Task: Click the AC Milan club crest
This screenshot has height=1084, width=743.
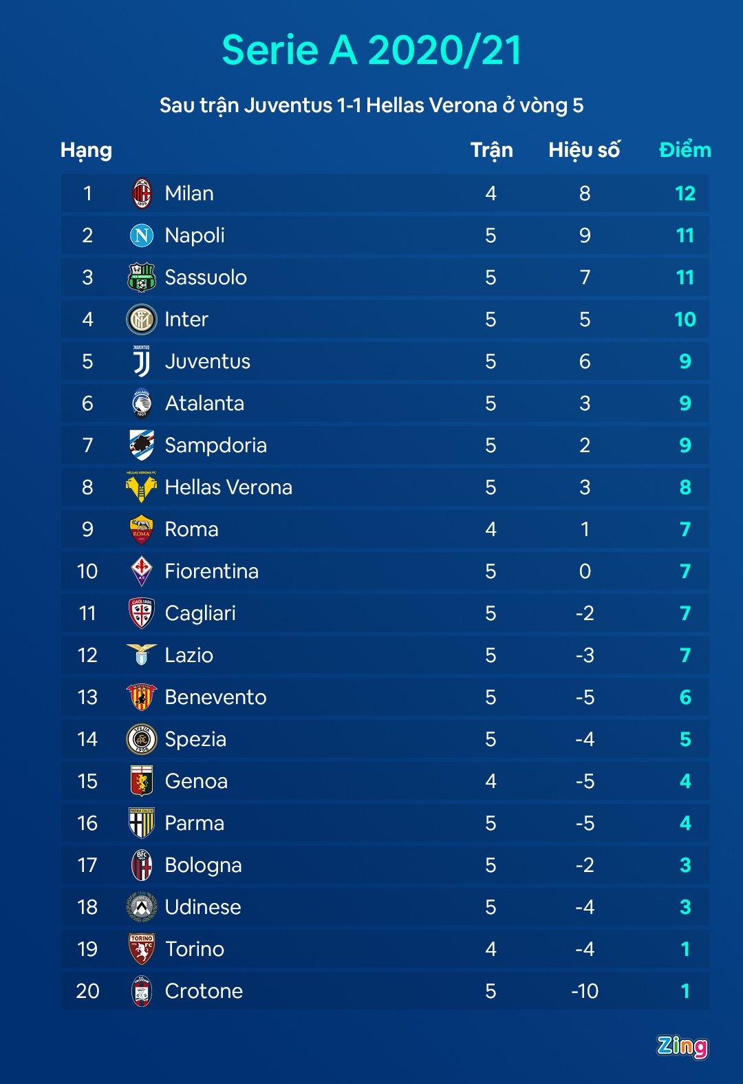Action: click(x=142, y=193)
